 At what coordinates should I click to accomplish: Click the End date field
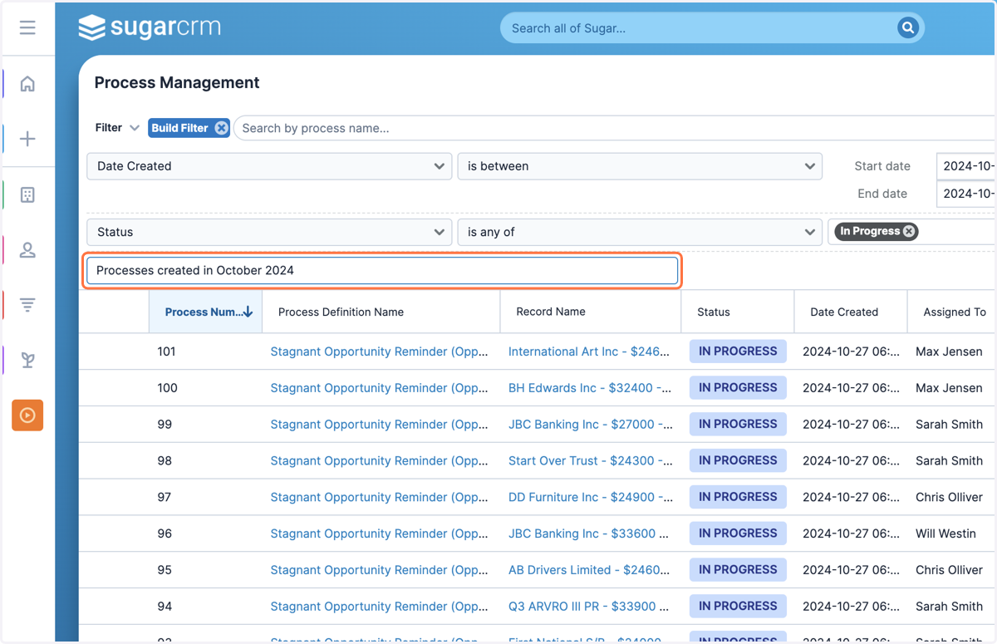point(966,194)
